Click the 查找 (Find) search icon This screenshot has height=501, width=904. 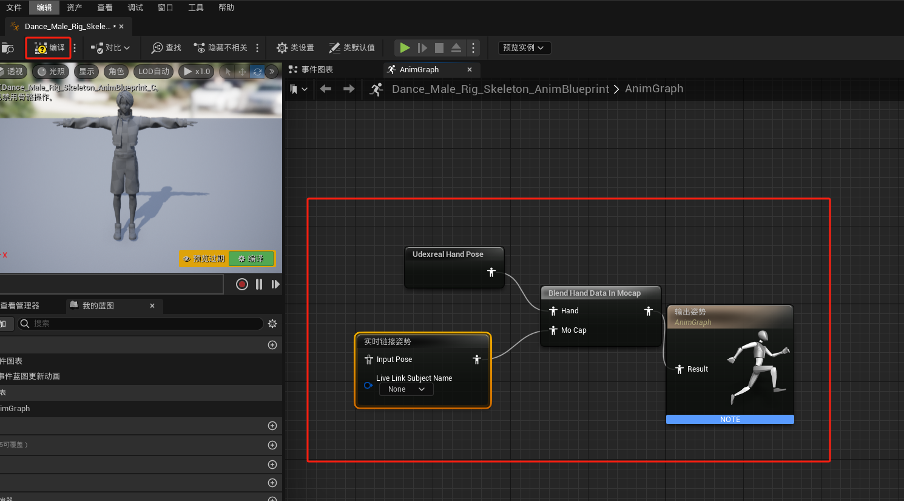[158, 48]
